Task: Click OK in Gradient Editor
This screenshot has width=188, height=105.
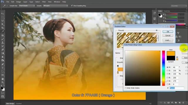Action: tap(168, 32)
